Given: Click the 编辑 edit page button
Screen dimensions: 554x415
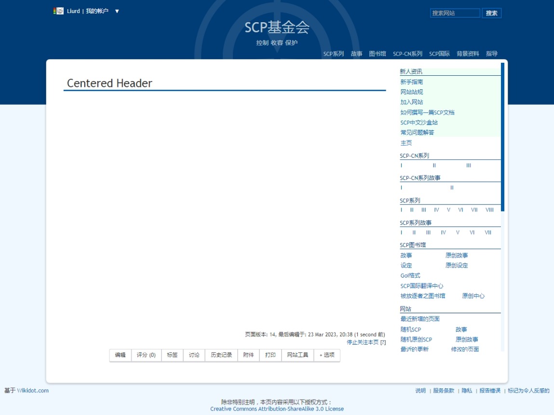Looking at the screenshot, I should pos(120,355).
